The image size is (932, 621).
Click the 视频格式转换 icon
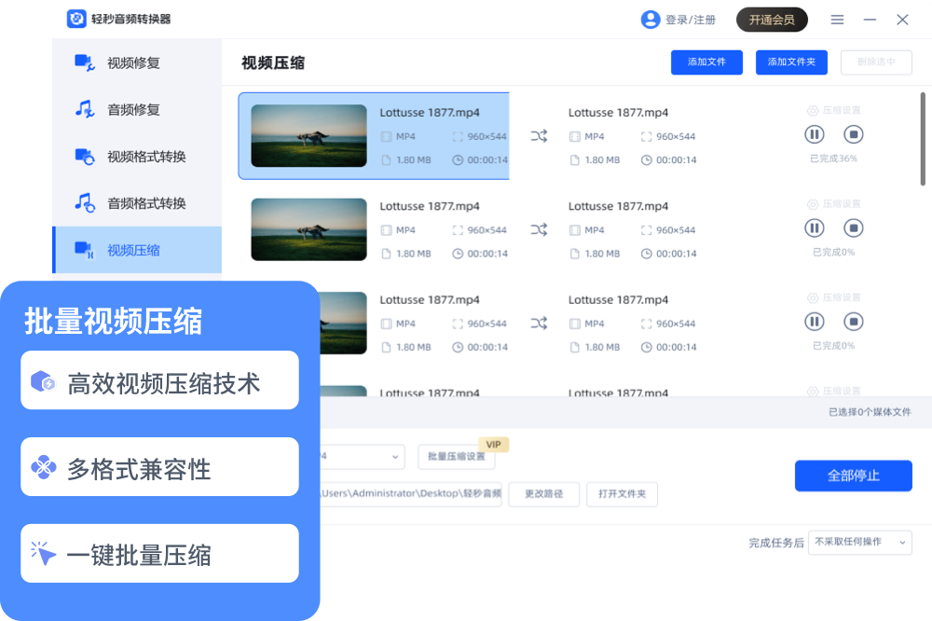click(85, 156)
